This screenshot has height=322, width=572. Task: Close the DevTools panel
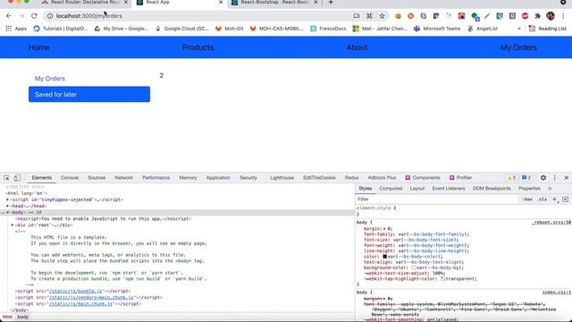[566, 178]
